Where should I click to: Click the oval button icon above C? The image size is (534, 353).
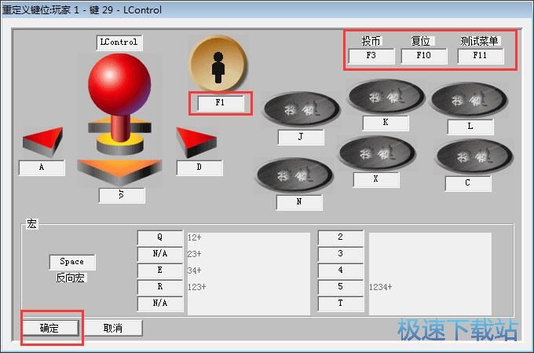pyautogui.click(x=468, y=156)
